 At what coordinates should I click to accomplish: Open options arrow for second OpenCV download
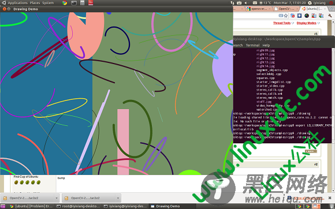118,198
